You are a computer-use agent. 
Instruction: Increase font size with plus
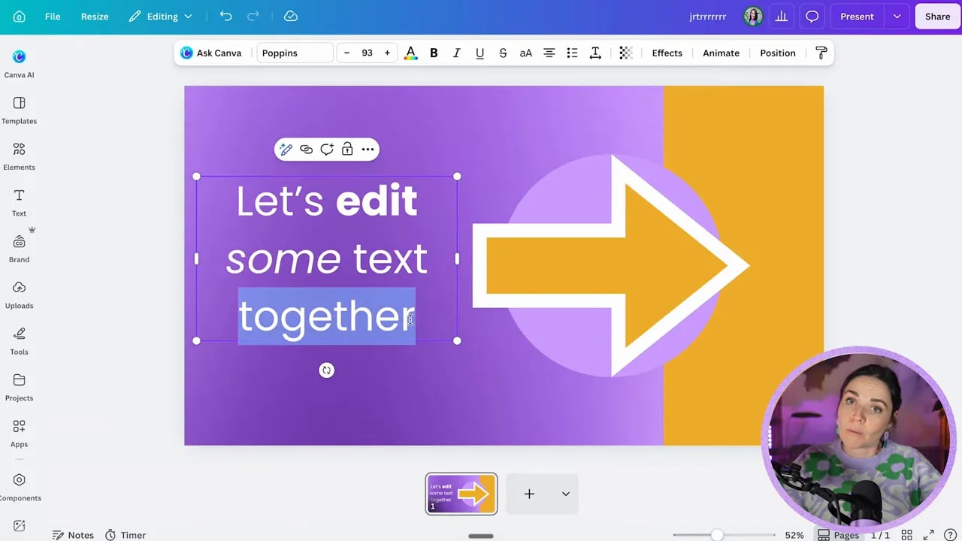coord(387,53)
